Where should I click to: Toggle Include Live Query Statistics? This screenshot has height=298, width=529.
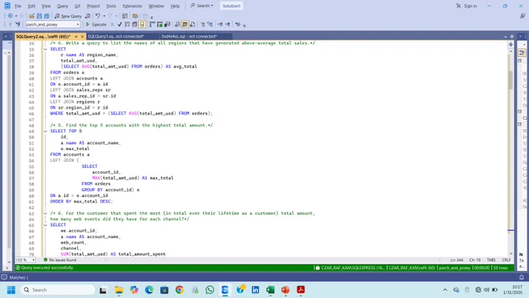point(159,24)
